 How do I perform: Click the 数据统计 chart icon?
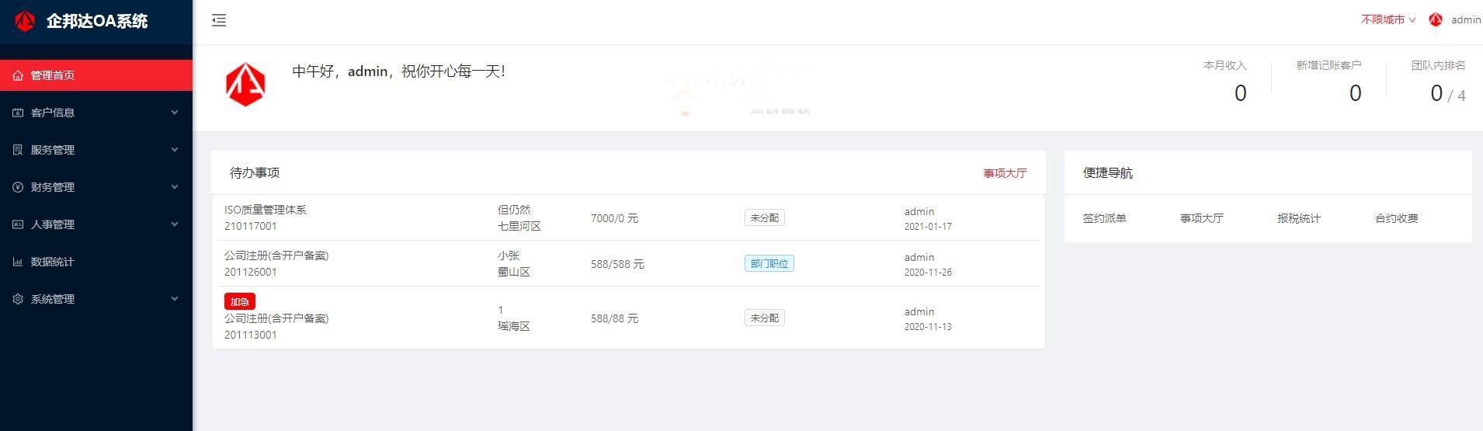(18, 262)
